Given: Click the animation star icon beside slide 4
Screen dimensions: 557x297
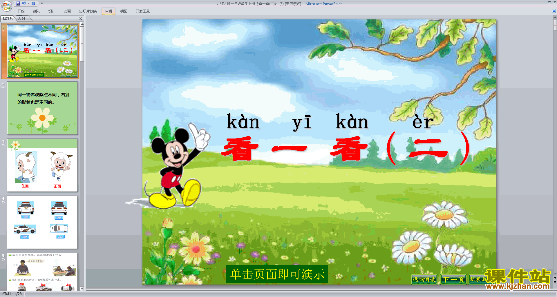Looking at the screenshot, I should pos(3,202).
